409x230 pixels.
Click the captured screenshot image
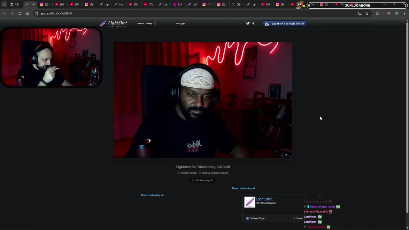203,100
